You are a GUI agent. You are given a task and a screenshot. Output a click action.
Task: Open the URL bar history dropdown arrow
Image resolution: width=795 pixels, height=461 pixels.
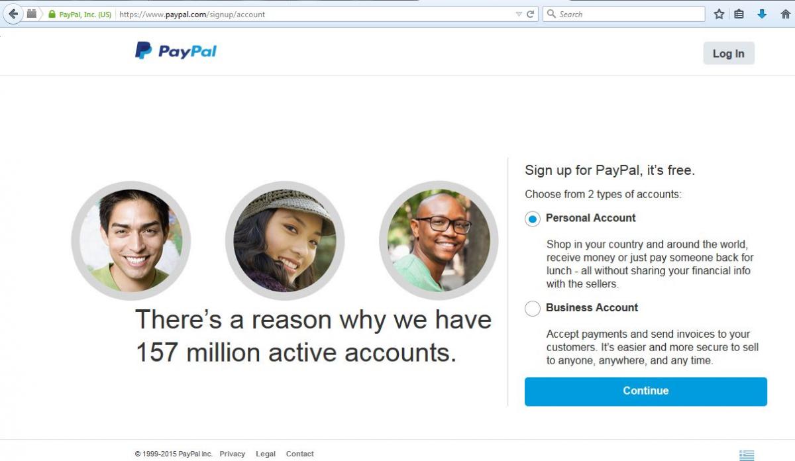[x=519, y=14]
